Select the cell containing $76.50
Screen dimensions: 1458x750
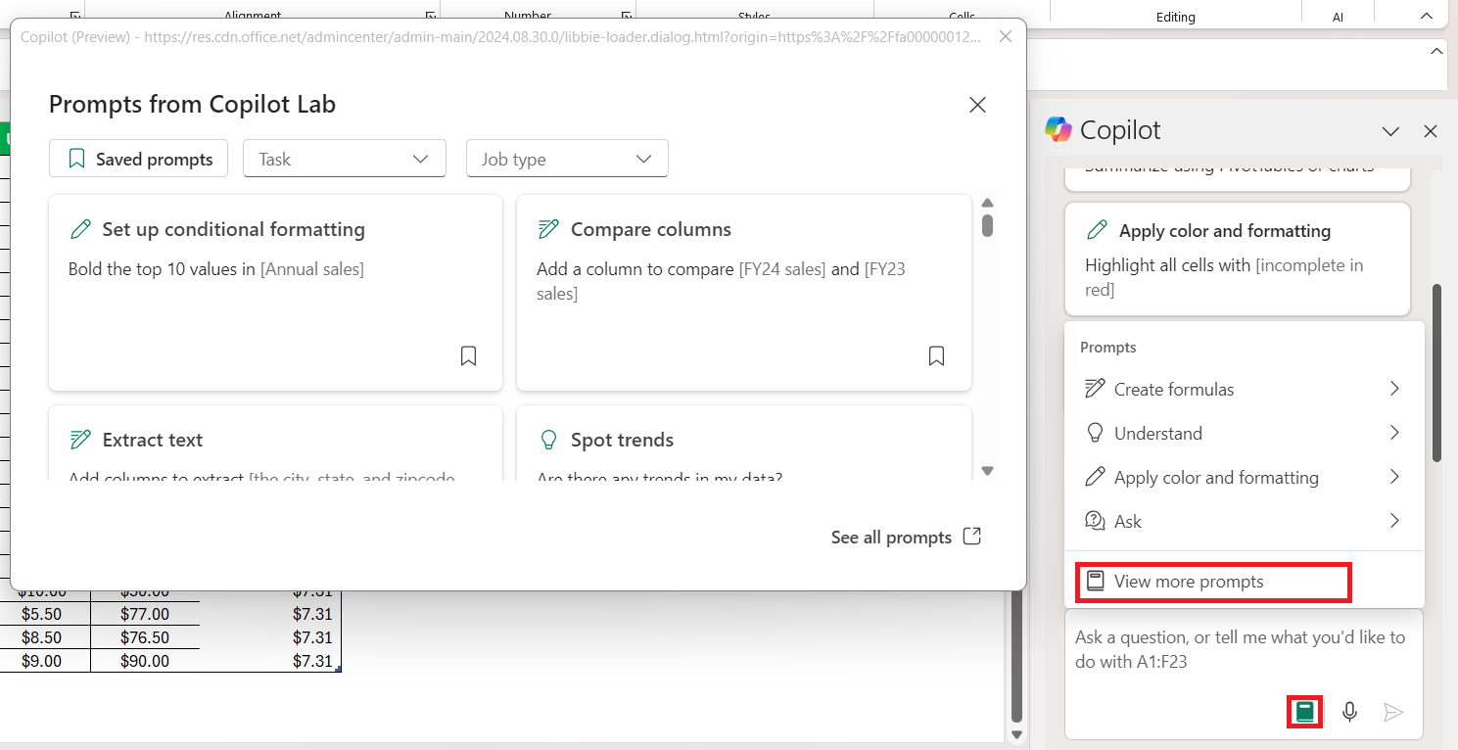point(145,637)
